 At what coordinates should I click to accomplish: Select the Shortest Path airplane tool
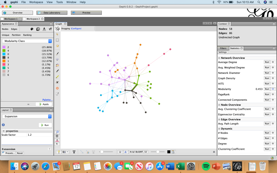[x=57, y=82]
